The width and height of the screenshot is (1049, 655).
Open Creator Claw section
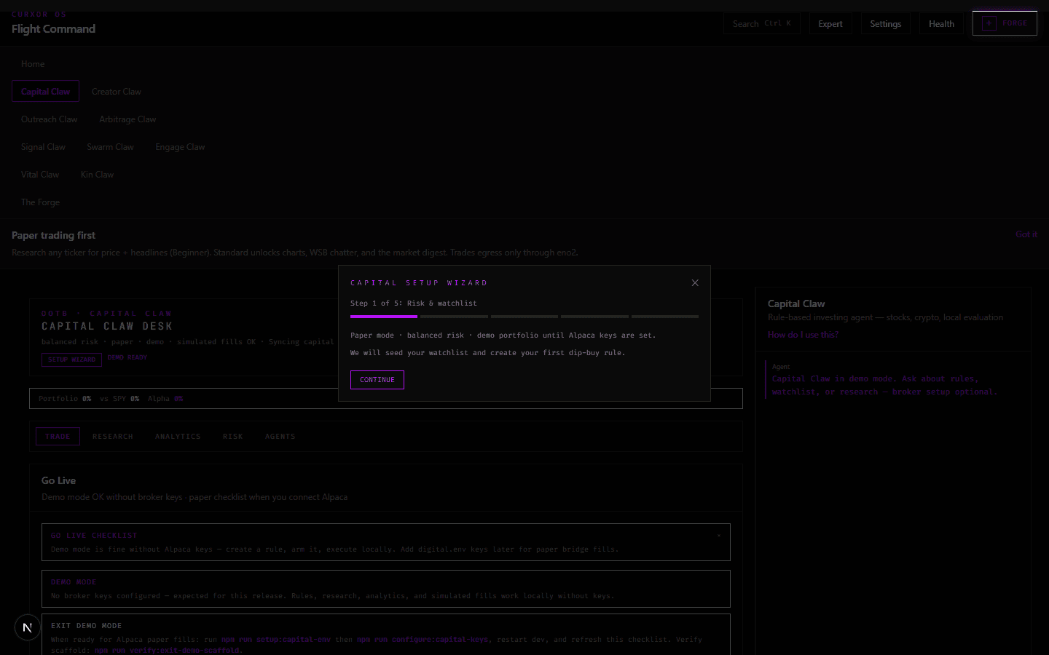pyautogui.click(x=117, y=92)
